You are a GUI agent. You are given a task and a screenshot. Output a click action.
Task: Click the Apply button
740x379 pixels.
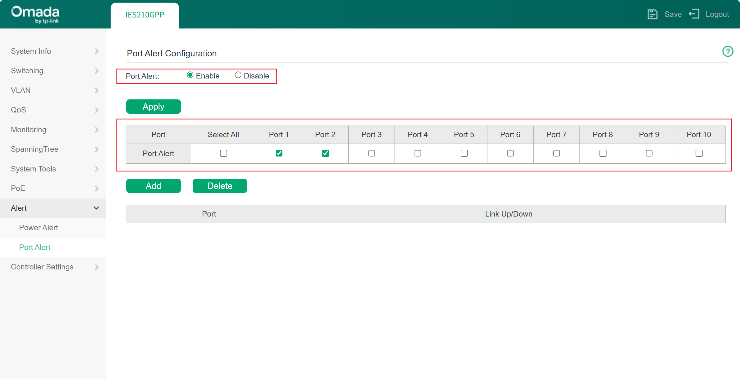[153, 106]
